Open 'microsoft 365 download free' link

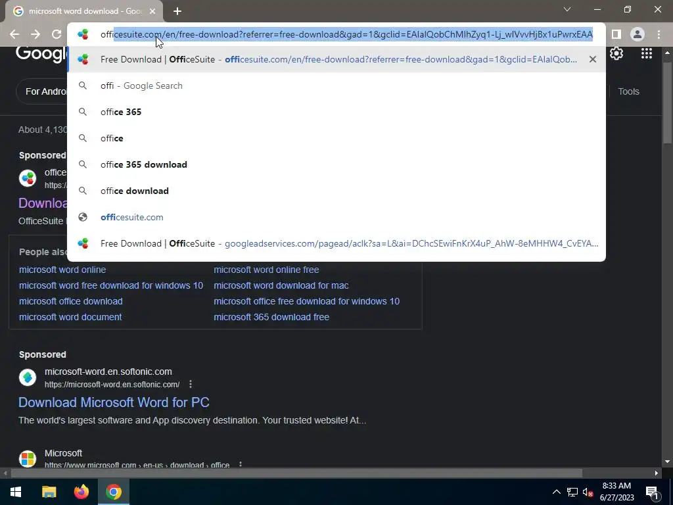click(x=271, y=317)
